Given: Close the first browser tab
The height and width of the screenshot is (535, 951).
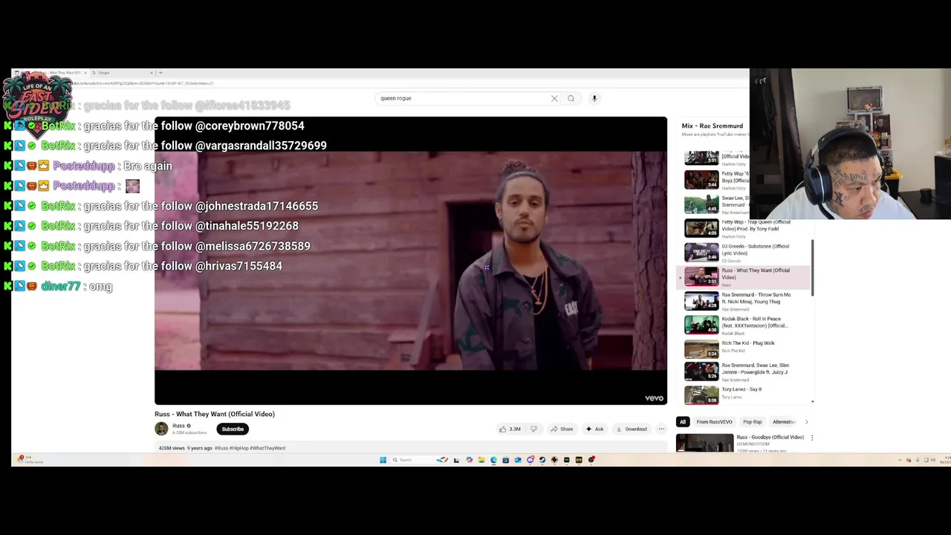Looking at the screenshot, I should pyautogui.click(x=85, y=73).
